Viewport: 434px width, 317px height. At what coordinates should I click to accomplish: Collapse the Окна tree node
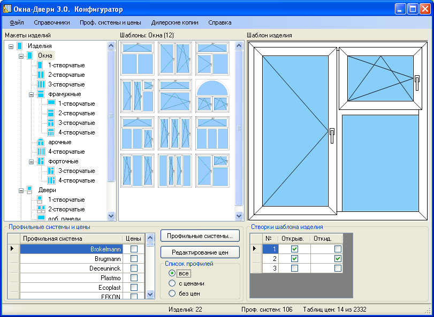(x=21, y=56)
